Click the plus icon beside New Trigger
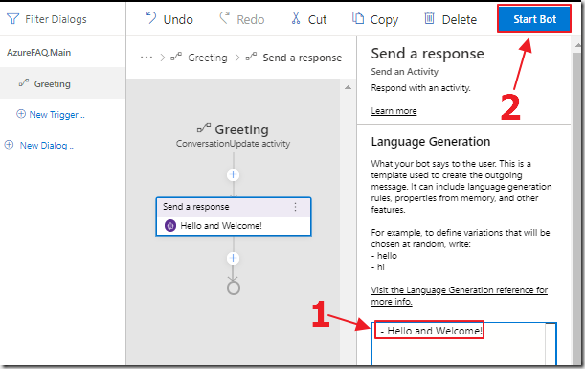The width and height of the screenshot is (585, 369). tap(21, 114)
